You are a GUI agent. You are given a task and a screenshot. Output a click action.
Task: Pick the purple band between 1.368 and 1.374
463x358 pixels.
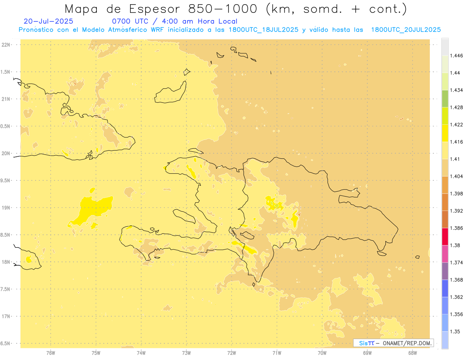445,271
